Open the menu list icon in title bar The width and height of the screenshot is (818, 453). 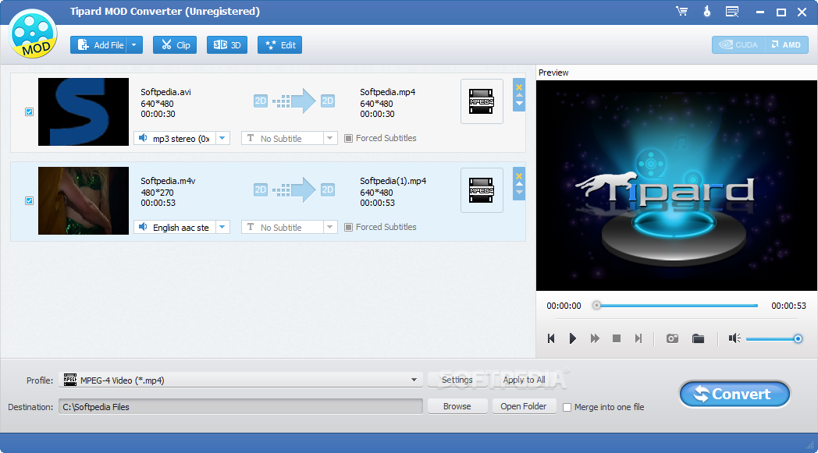[x=732, y=11]
